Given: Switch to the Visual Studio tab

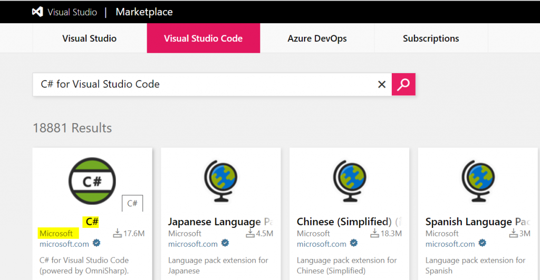Looking at the screenshot, I should (90, 38).
